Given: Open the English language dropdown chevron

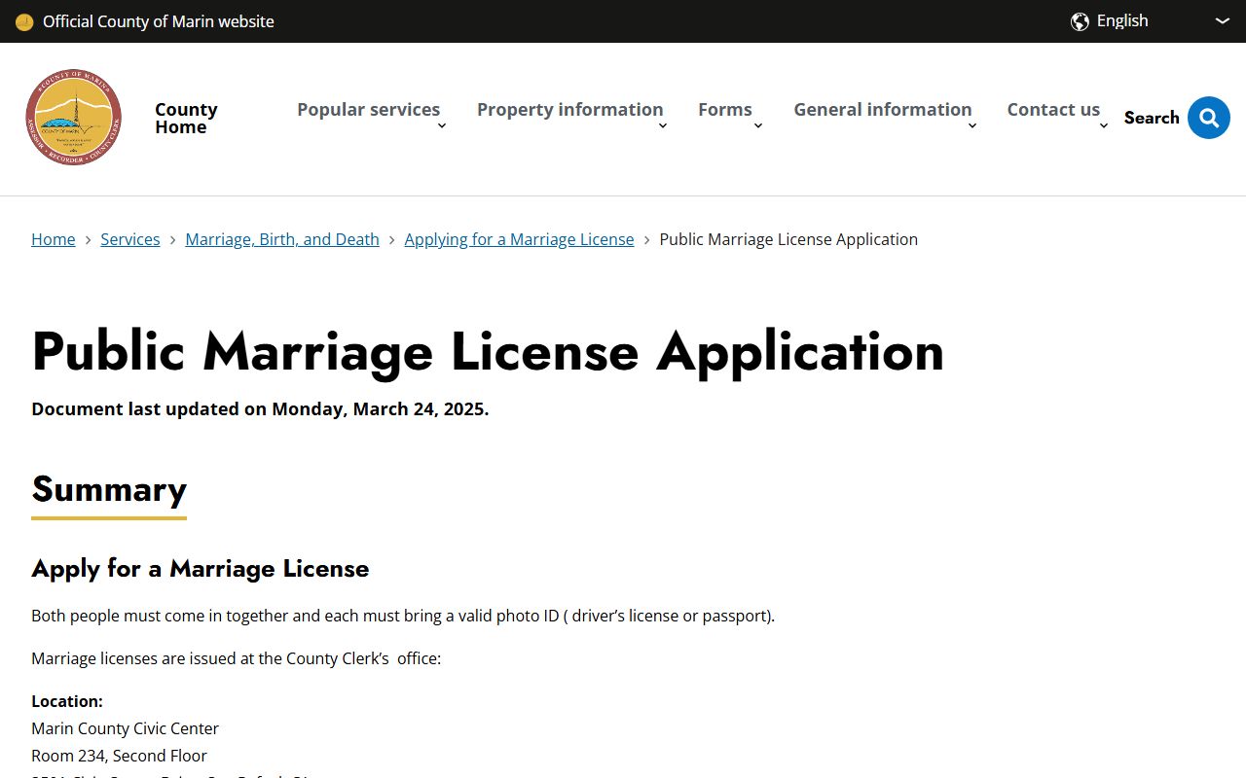Looking at the screenshot, I should pos(1223,20).
